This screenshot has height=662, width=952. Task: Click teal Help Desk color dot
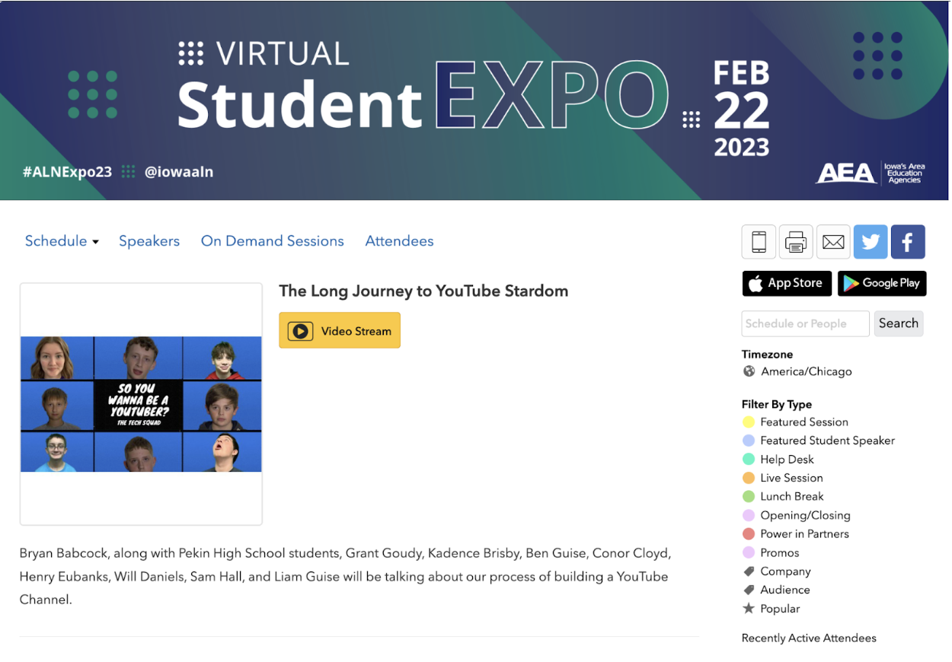[749, 460]
